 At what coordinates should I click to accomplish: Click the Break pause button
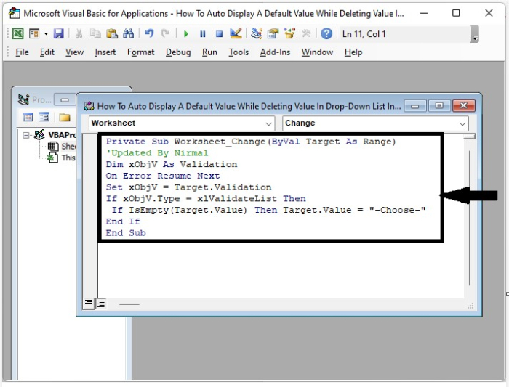[x=203, y=33]
